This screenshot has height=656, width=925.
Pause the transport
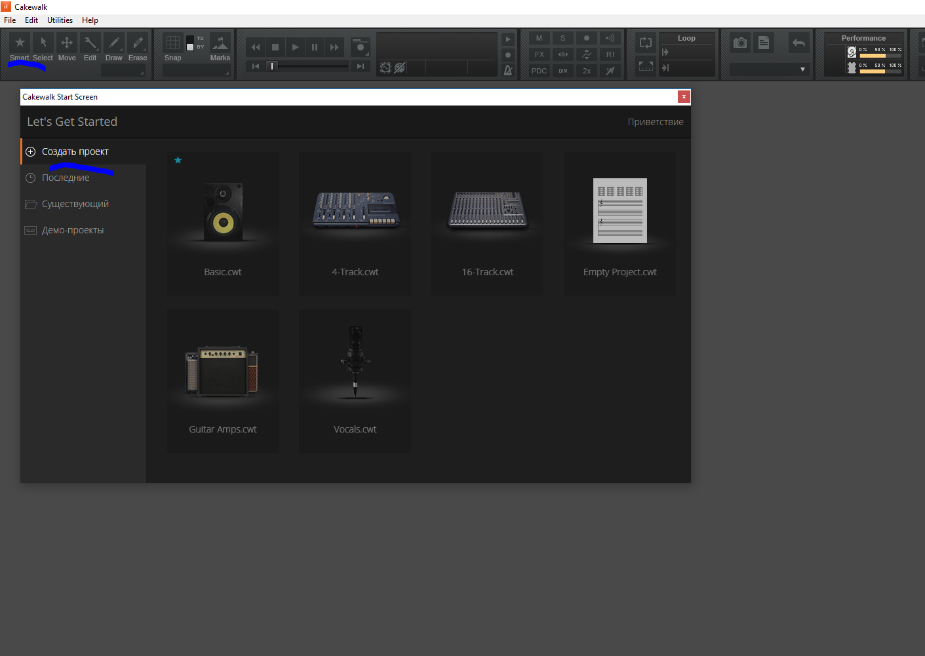coord(315,47)
